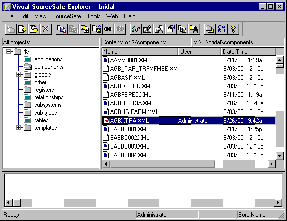Open the SourceSafe menu
Screen dimensions: 287x221
[67, 16]
